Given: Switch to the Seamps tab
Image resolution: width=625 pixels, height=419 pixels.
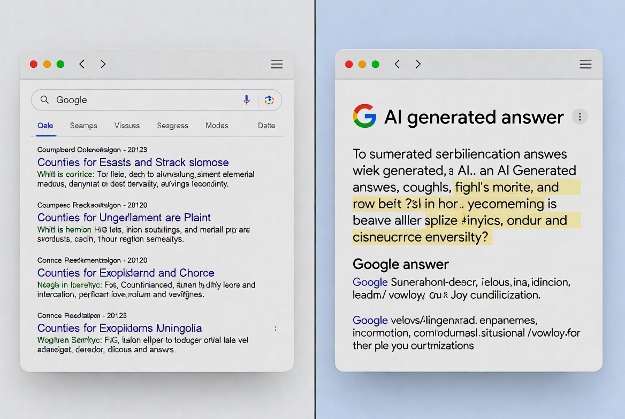Looking at the screenshot, I should pyautogui.click(x=83, y=126).
